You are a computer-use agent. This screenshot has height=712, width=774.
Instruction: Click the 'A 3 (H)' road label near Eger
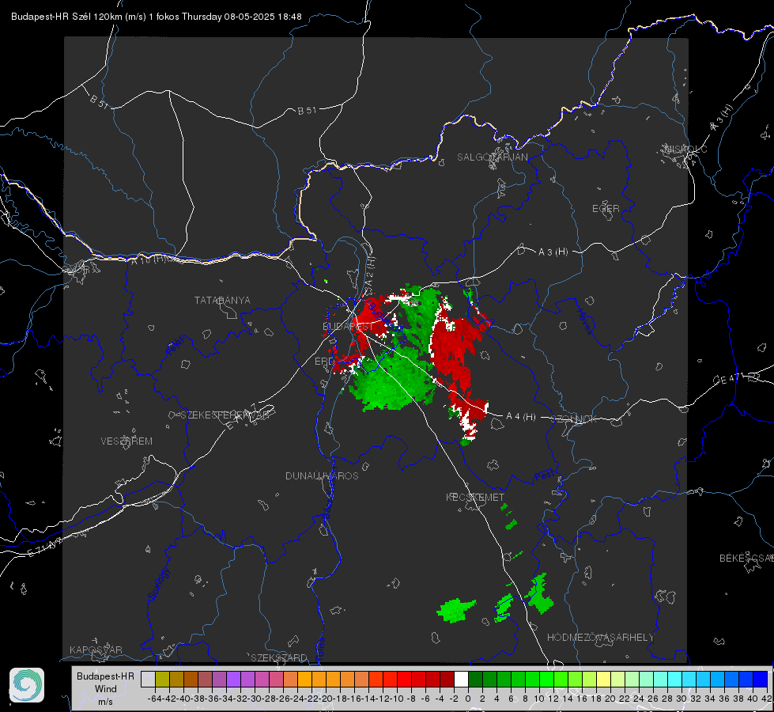tap(553, 252)
